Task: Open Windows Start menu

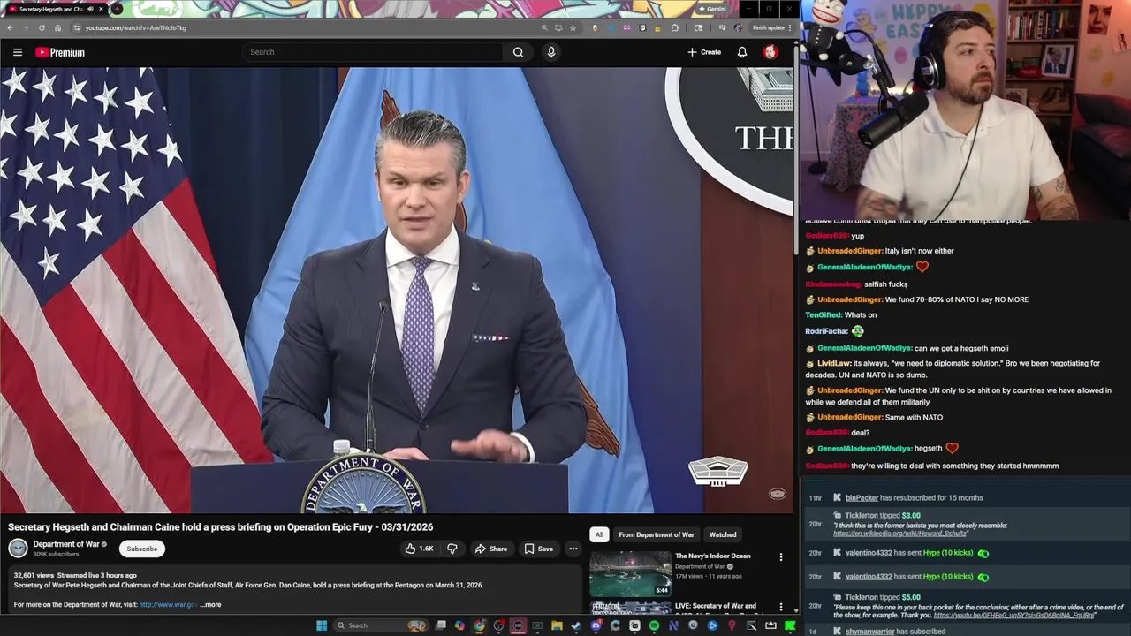Action: [322, 625]
